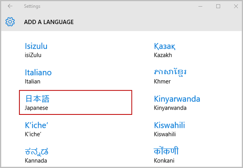Screen dimensions: 243x168
Task: Click the Japanese kanji label 日本語
Action: (x=37, y=99)
